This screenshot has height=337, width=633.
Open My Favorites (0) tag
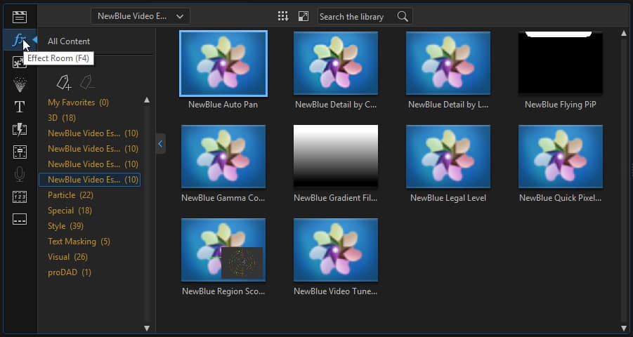tap(78, 103)
